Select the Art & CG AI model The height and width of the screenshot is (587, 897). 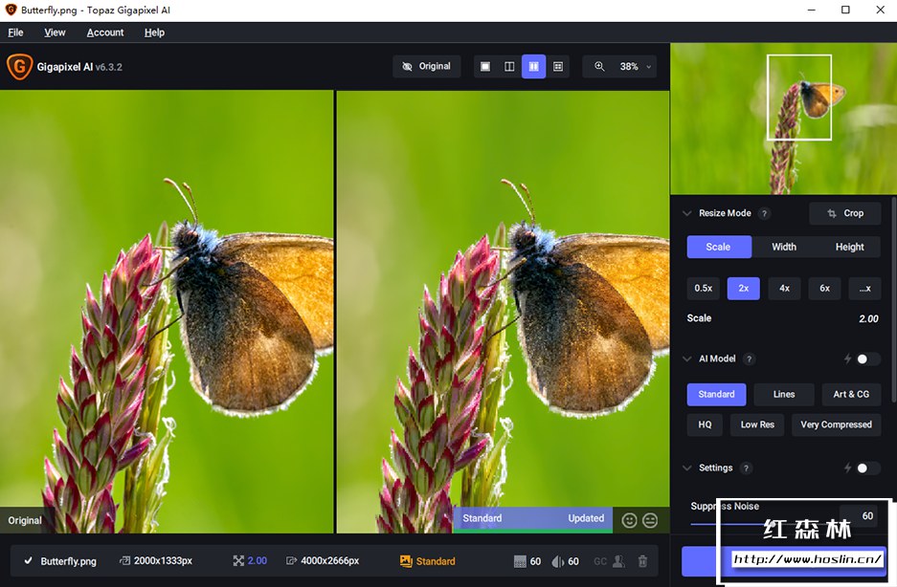tap(851, 395)
